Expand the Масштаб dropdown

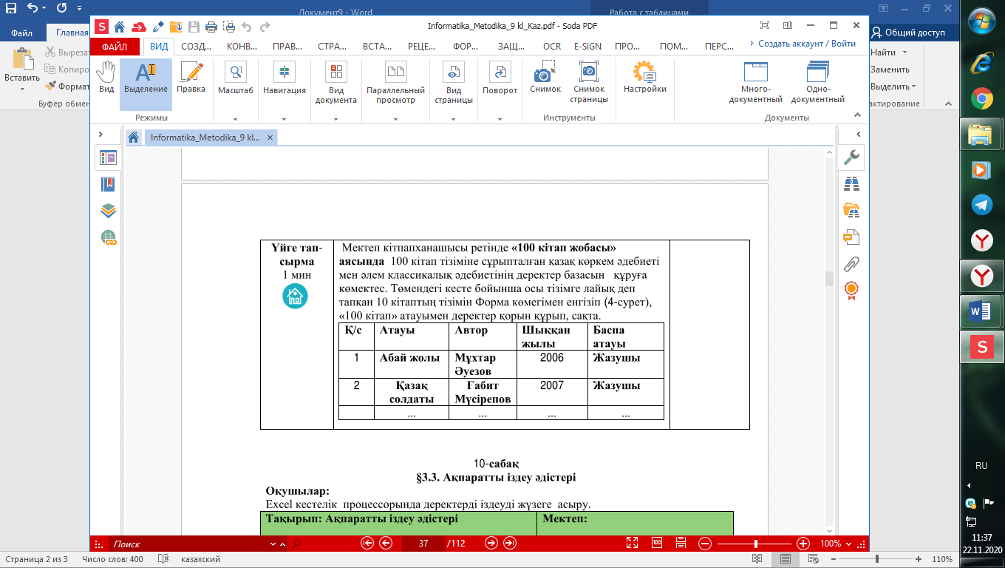pos(235,118)
